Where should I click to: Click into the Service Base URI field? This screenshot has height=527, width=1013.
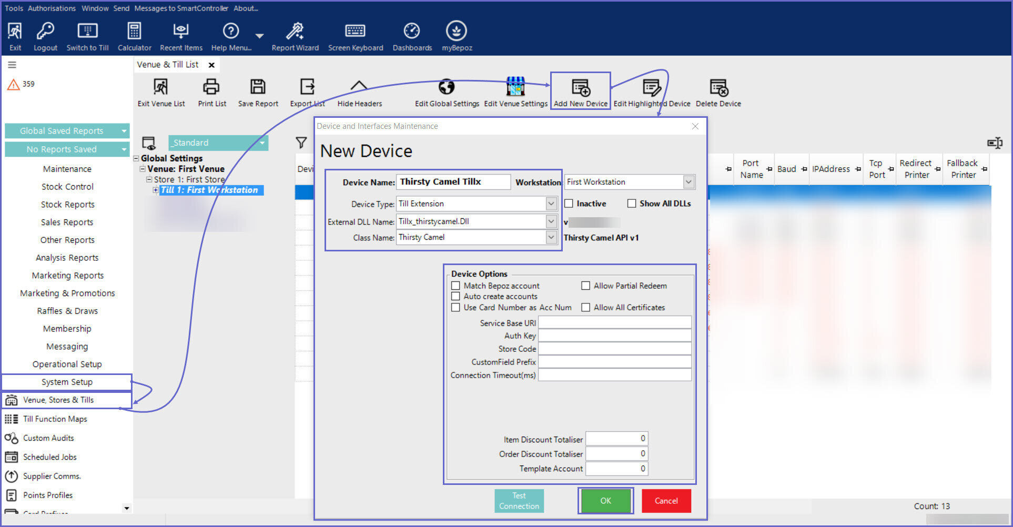pyautogui.click(x=614, y=323)
